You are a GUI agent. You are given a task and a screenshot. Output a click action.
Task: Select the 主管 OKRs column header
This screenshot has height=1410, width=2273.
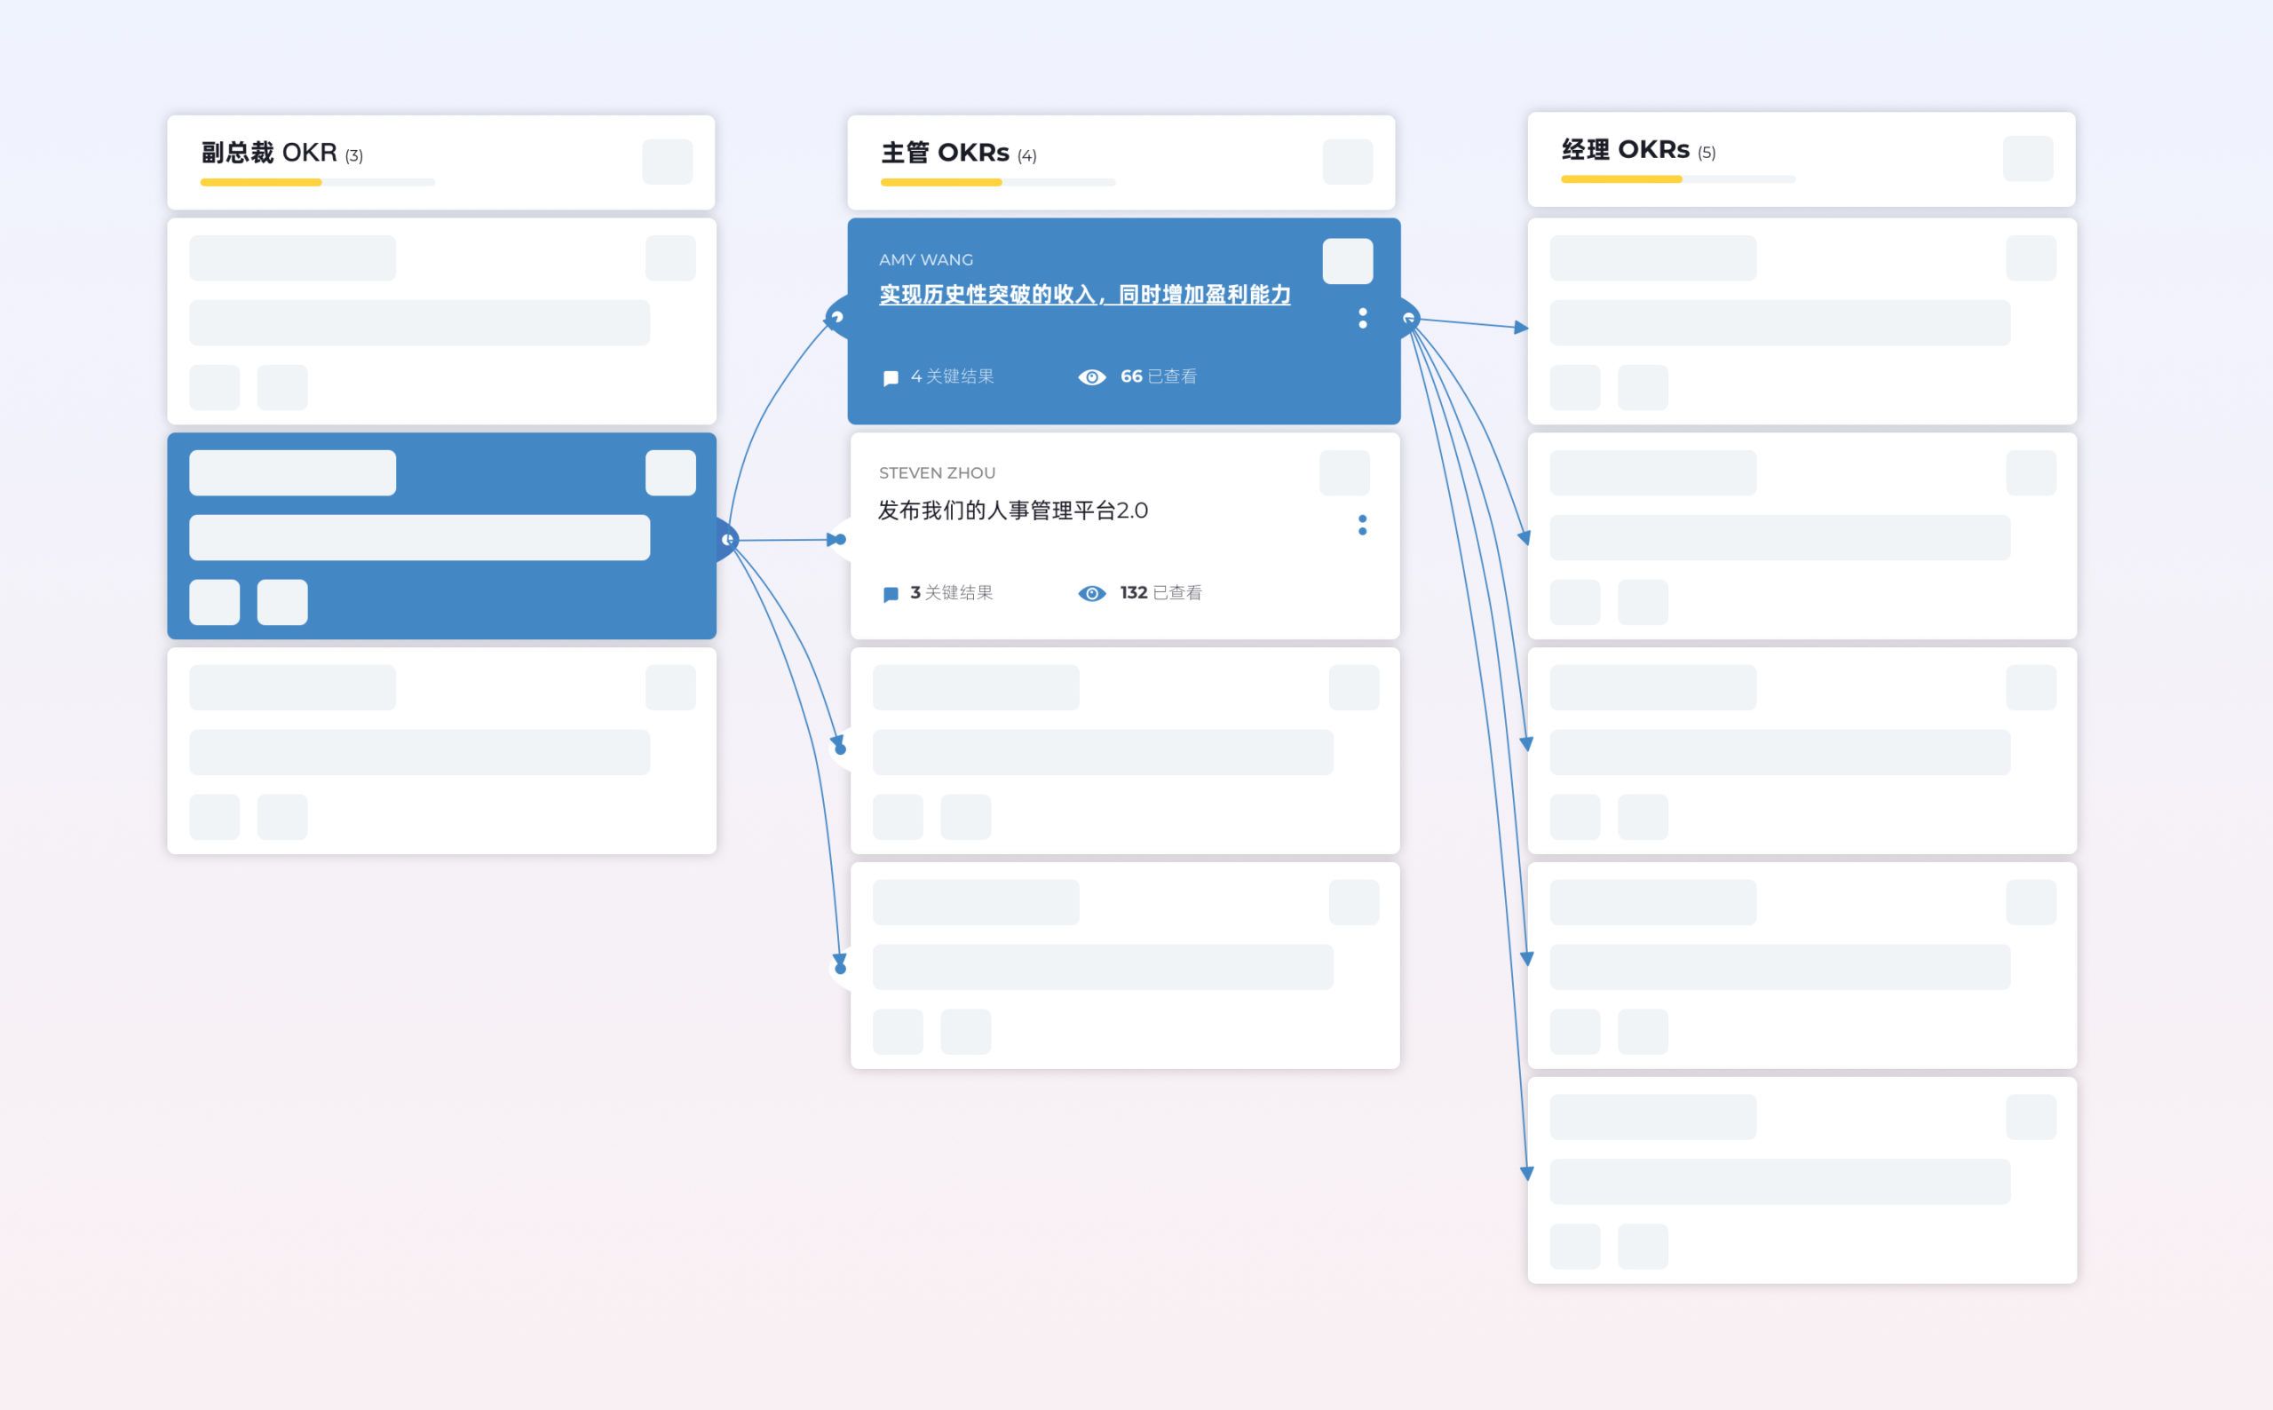tap(945, 152)
